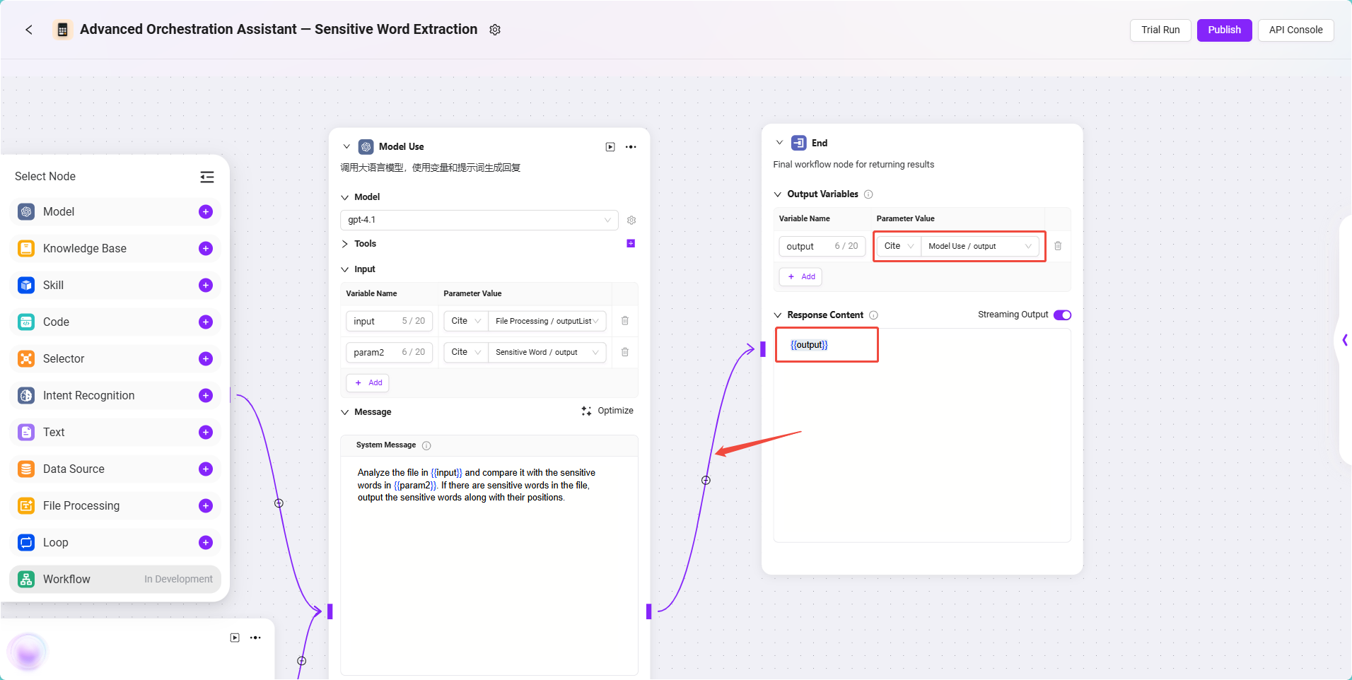Collapse the Model section
Image resolution: width=1352 pixels, height=680 pixels.
(345, 197)
